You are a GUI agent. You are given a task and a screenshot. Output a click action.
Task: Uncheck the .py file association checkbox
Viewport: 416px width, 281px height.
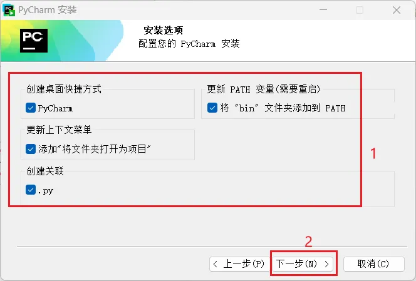(x=31, y=190)
